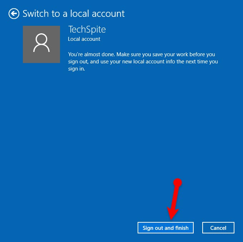
Task: Click the final 'sign in.' text line
Action: pos(77,69)
